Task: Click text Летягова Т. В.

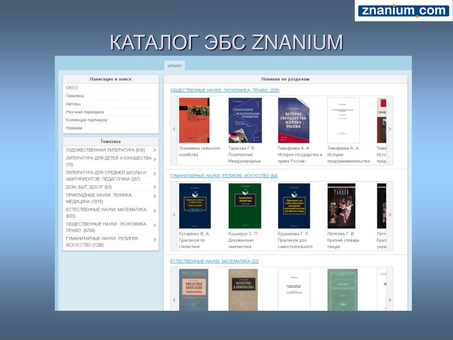Action: [341, 234]
